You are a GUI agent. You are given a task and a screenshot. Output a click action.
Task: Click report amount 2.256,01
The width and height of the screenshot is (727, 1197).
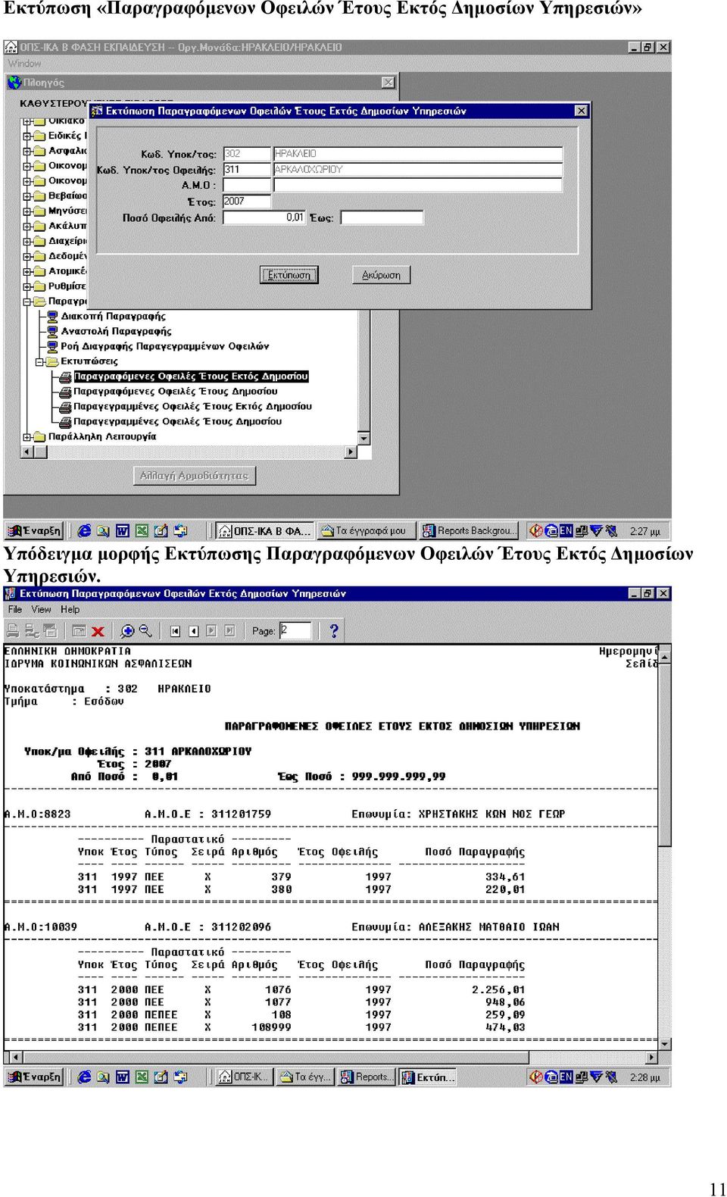click(x=498, y=990)
